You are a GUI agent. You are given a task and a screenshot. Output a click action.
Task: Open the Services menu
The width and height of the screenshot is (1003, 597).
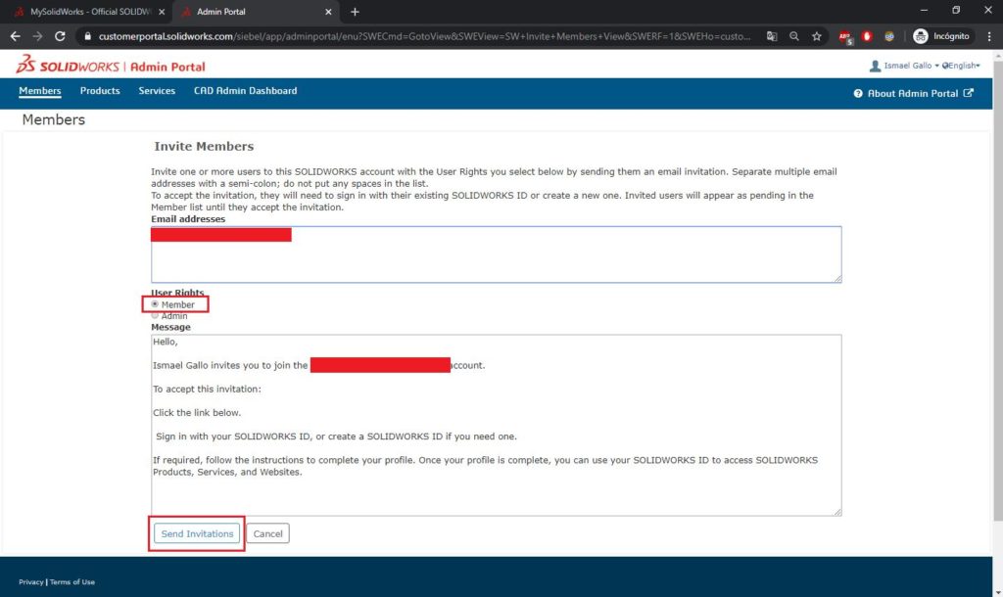point(157,91)
